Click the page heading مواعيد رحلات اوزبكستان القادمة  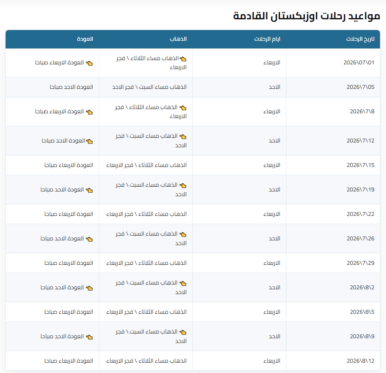pos(307,16)
